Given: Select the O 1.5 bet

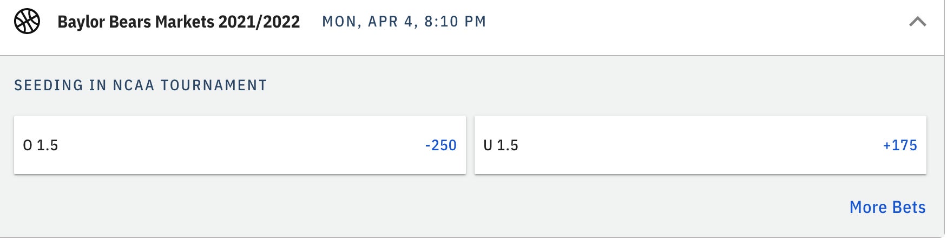Looking at the screenshot, I should coord(239,145).
